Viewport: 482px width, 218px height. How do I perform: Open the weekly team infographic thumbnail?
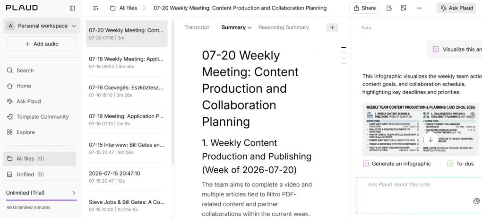[421, 129]
